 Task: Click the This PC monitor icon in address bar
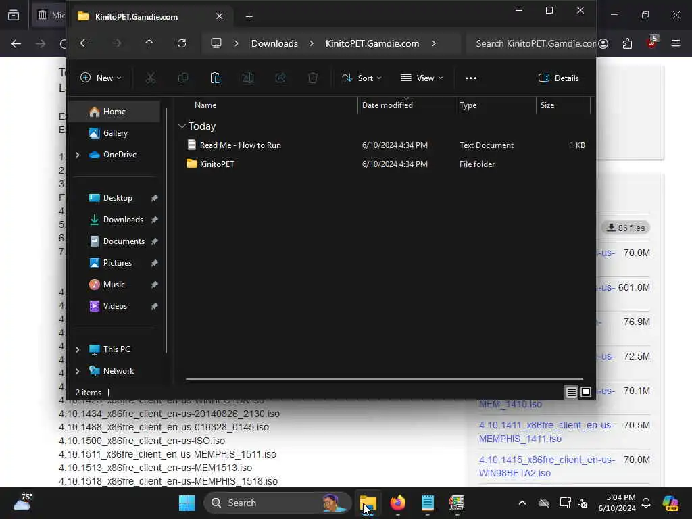point(216,43)
